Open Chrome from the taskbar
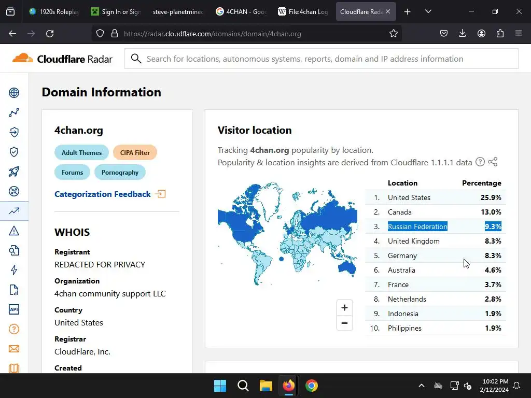531x398 pixels. click(x=312, y=386)
